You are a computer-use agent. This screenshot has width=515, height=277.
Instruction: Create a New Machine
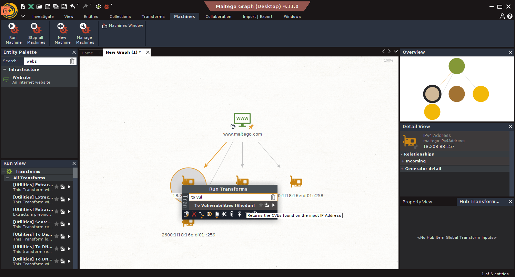point(62,29)
